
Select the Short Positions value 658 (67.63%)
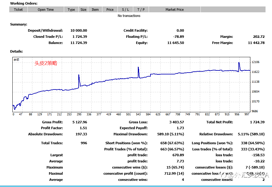(x=172, y=143)
